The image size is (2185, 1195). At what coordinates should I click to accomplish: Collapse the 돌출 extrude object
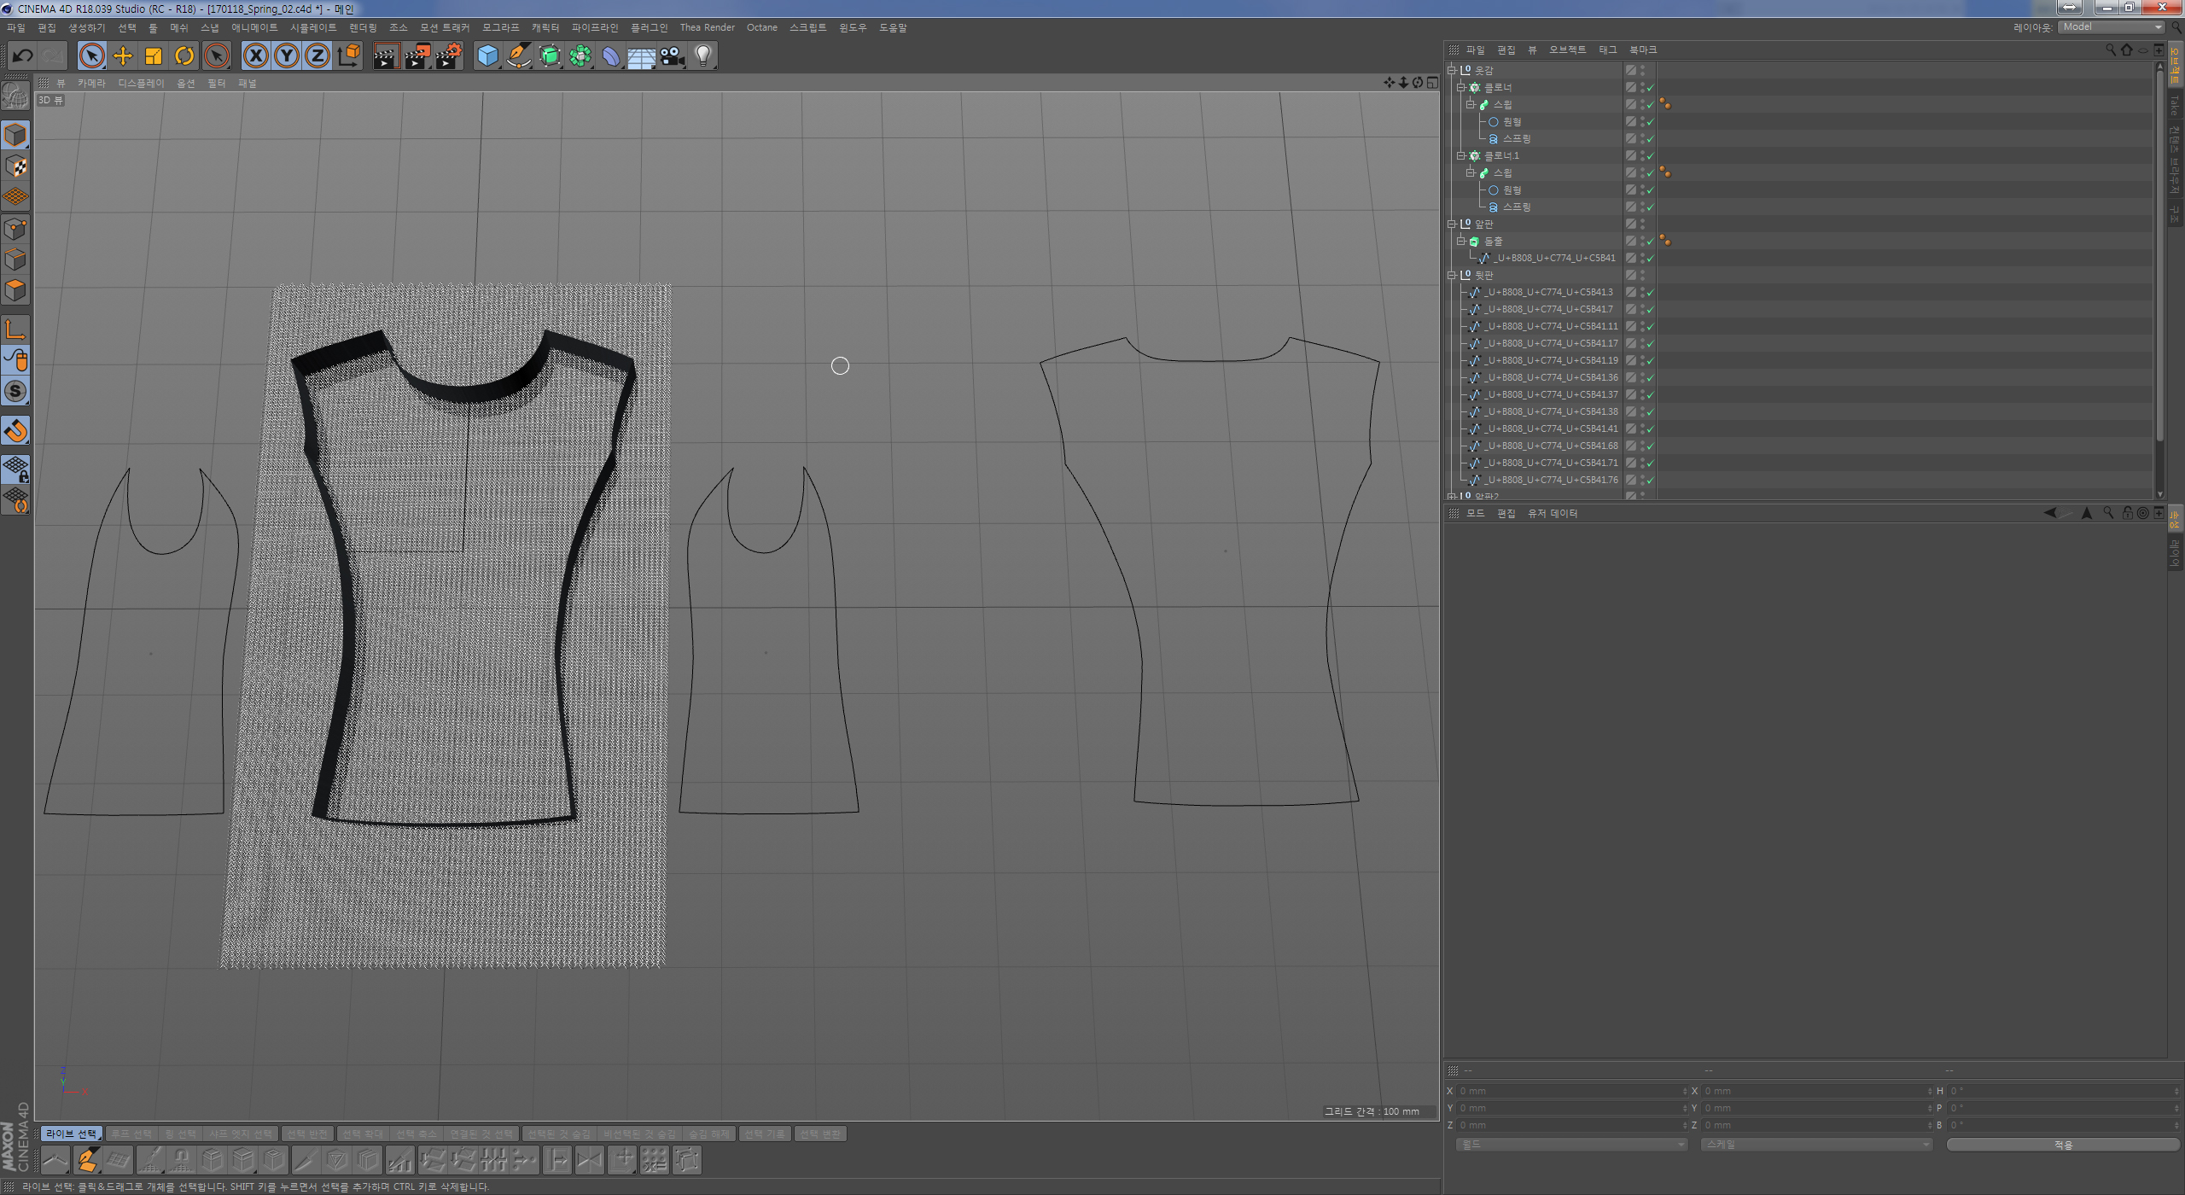point(1460,241)
